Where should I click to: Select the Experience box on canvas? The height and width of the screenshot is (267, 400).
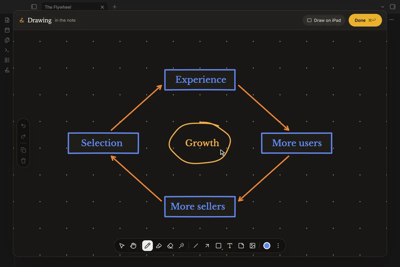(200, 80)
